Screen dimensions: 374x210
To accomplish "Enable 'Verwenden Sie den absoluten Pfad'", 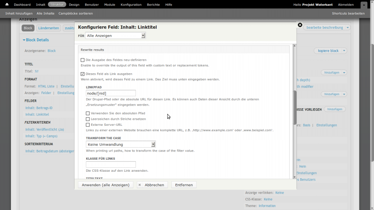I will click(88, 113).
